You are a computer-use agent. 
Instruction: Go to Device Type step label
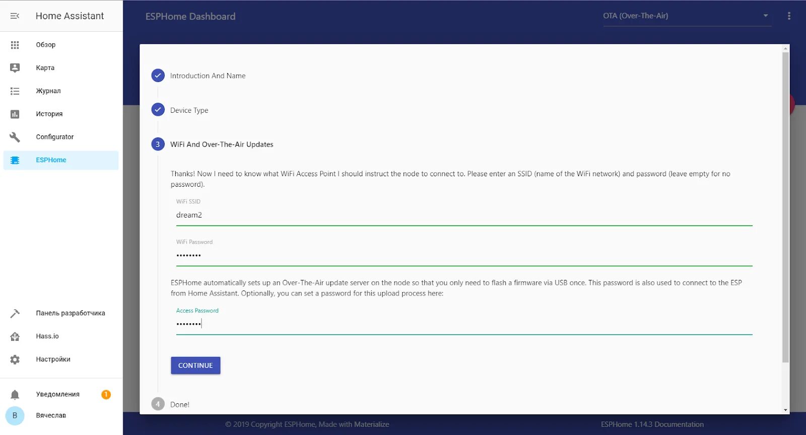tap(189, 110)
